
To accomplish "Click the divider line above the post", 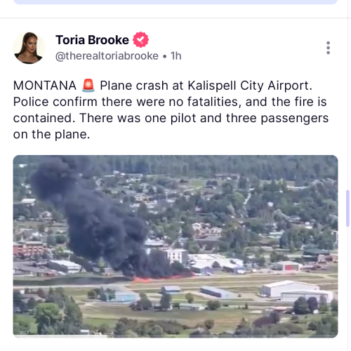I will coord(173,18).
